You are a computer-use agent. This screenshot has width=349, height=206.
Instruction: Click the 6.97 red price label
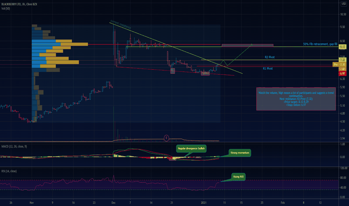(x=343, y=73)
